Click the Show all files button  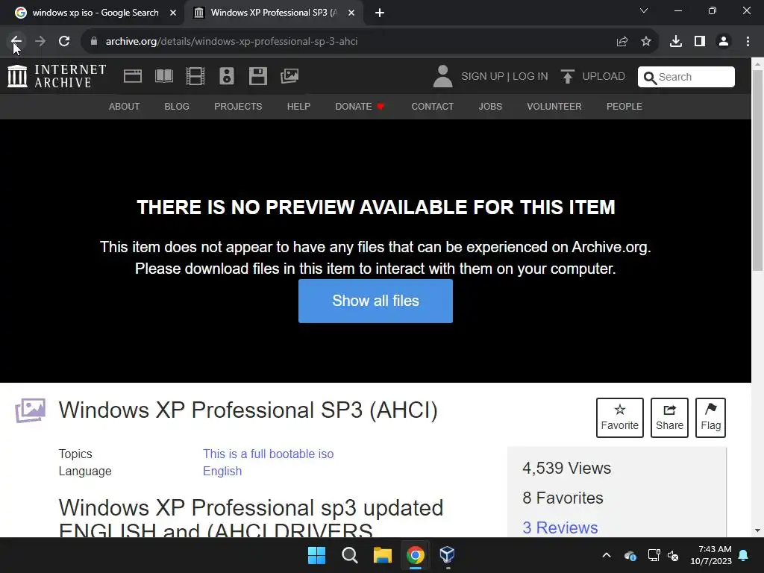coord(376,301)
